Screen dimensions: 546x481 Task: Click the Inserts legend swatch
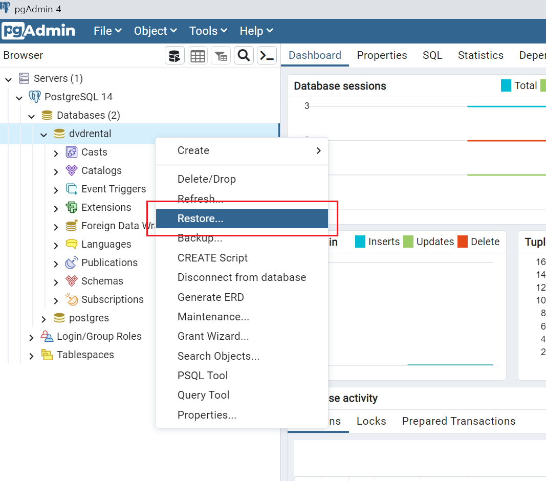pyautogui.click(x=360, y=242)
